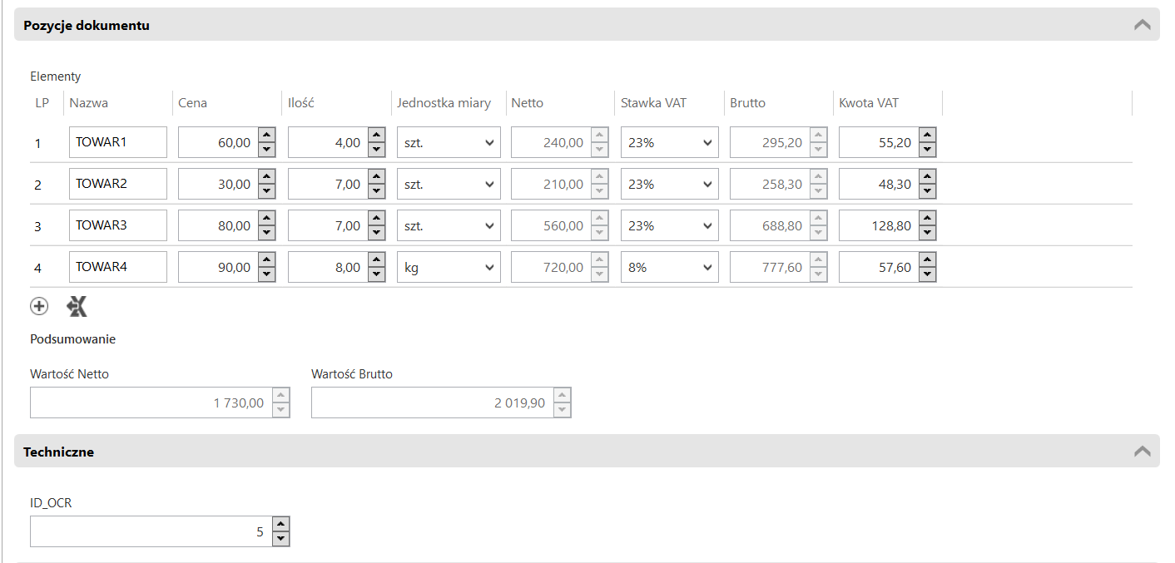The width and height of the screenshot is (1175, 563).
Task: Click the add row plus icon
Action: [39, 307]
